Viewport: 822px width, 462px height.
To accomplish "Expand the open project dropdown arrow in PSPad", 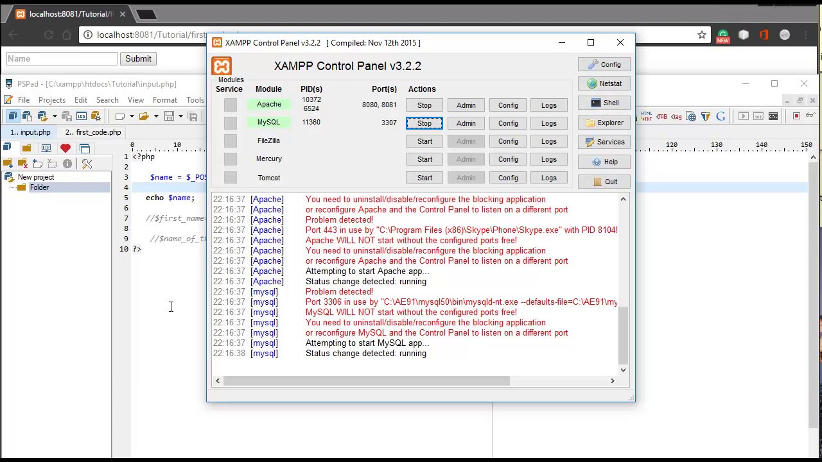I will coord(55,116).
